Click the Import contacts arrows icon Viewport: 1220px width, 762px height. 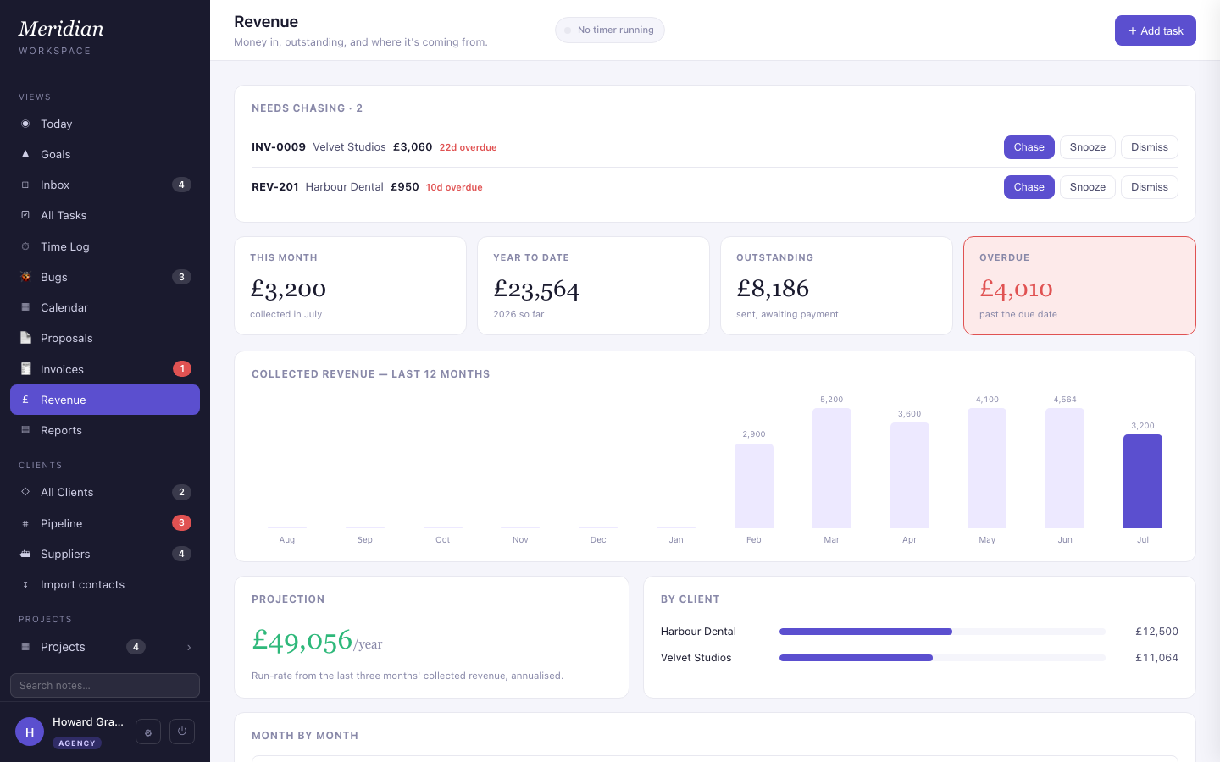(25, 584)
